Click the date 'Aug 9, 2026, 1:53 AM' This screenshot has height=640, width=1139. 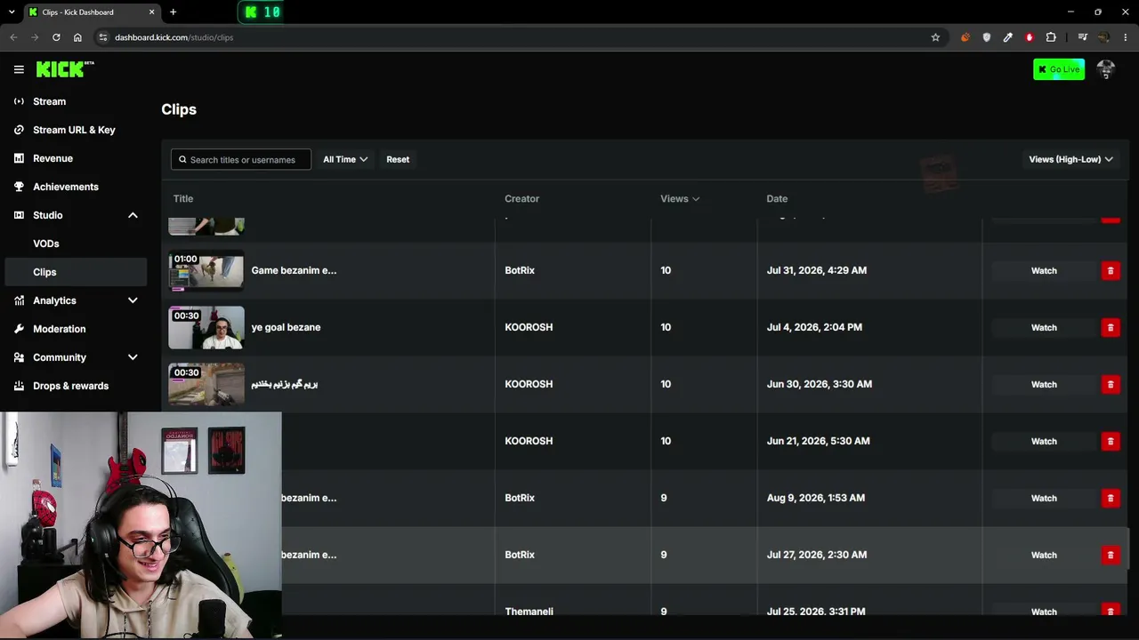point(815,498)
